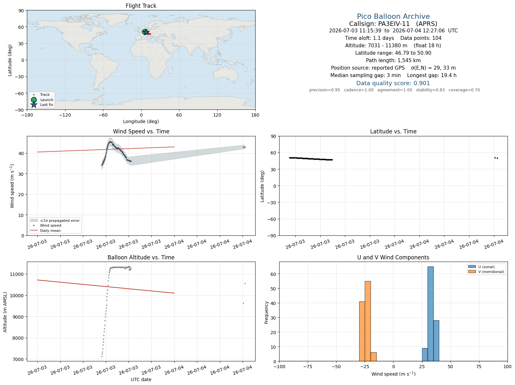The width and height of the screenshot is (515, 385).
Task: Click the green Launch circle in the map legend
Action: click(34, 100)
